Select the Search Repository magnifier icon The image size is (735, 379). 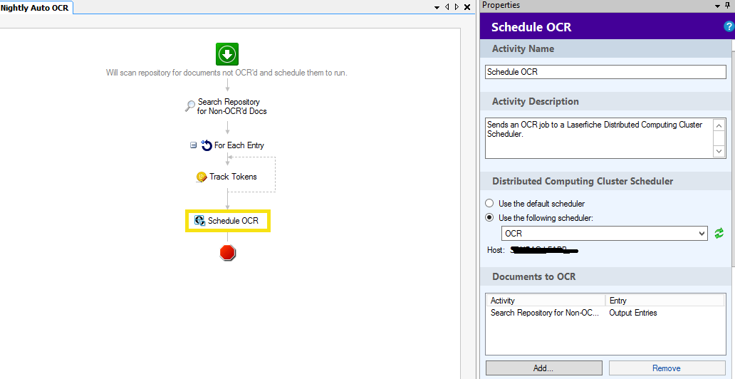pyautogui.click(x=190, y=106)
